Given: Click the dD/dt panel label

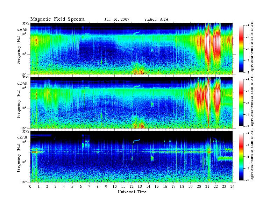Looking at the screenshot, I should pyautogui.click(x=22, y=83).
